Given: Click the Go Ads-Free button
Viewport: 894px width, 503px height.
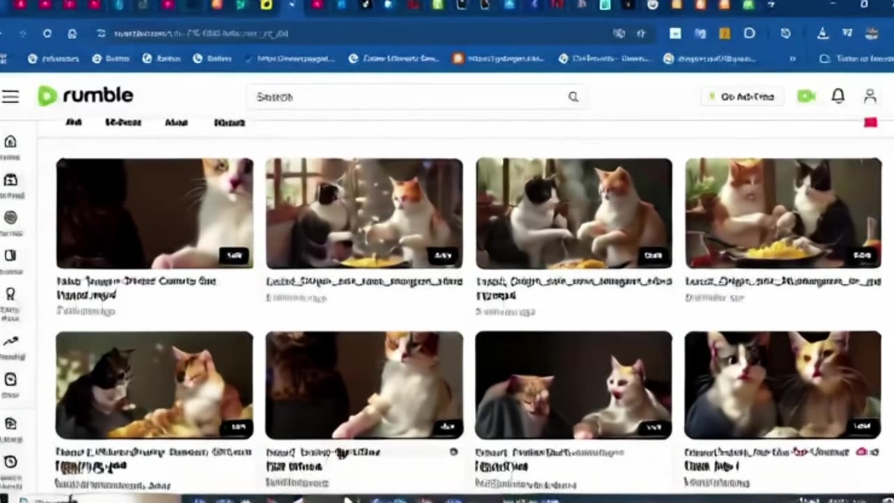Looking at the screenshot, I should click(742, 96).
